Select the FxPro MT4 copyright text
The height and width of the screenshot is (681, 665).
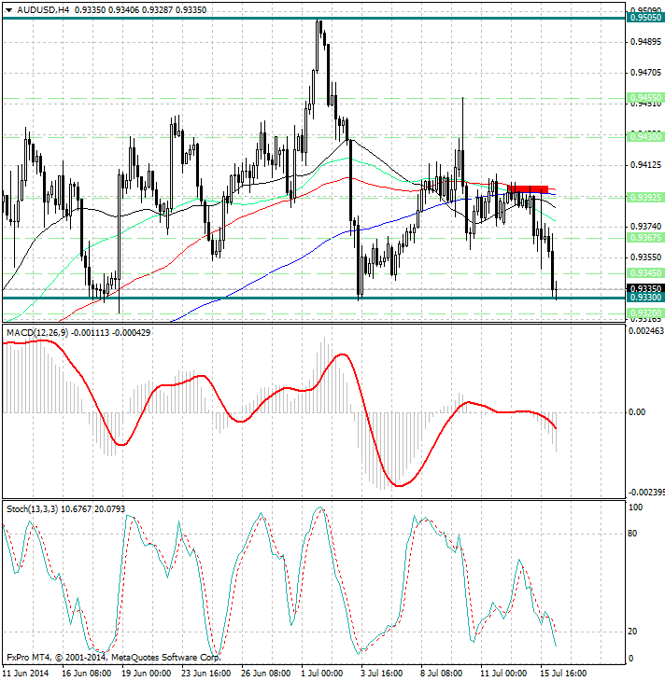click(x=114, y=658)
